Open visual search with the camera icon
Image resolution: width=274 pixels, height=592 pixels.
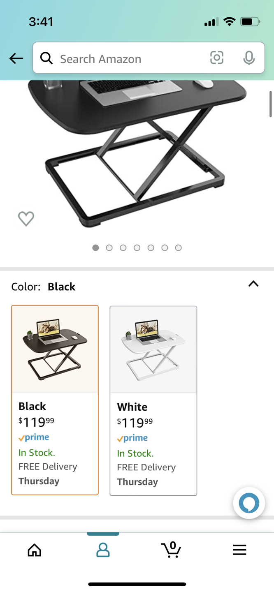(216, 58)
